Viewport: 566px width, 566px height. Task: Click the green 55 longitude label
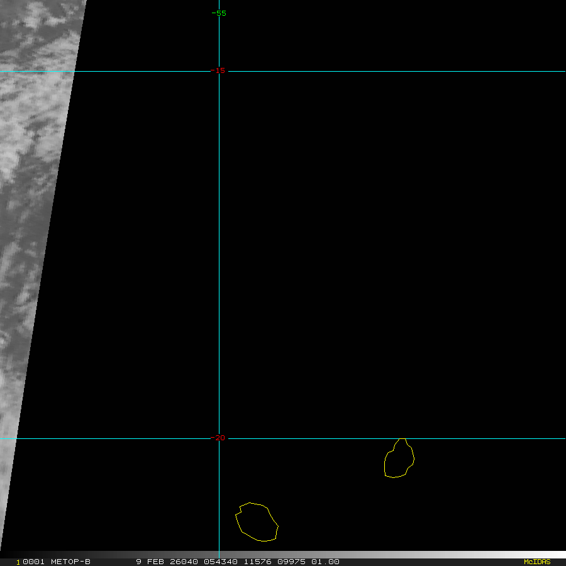coord(219,13)
